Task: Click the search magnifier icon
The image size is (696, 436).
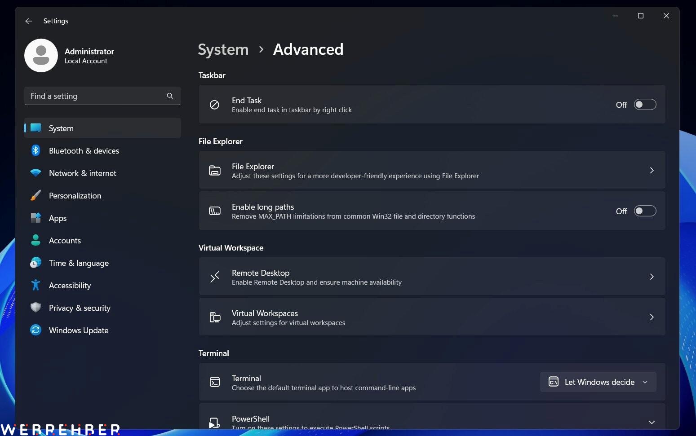Action: [170, 96]
